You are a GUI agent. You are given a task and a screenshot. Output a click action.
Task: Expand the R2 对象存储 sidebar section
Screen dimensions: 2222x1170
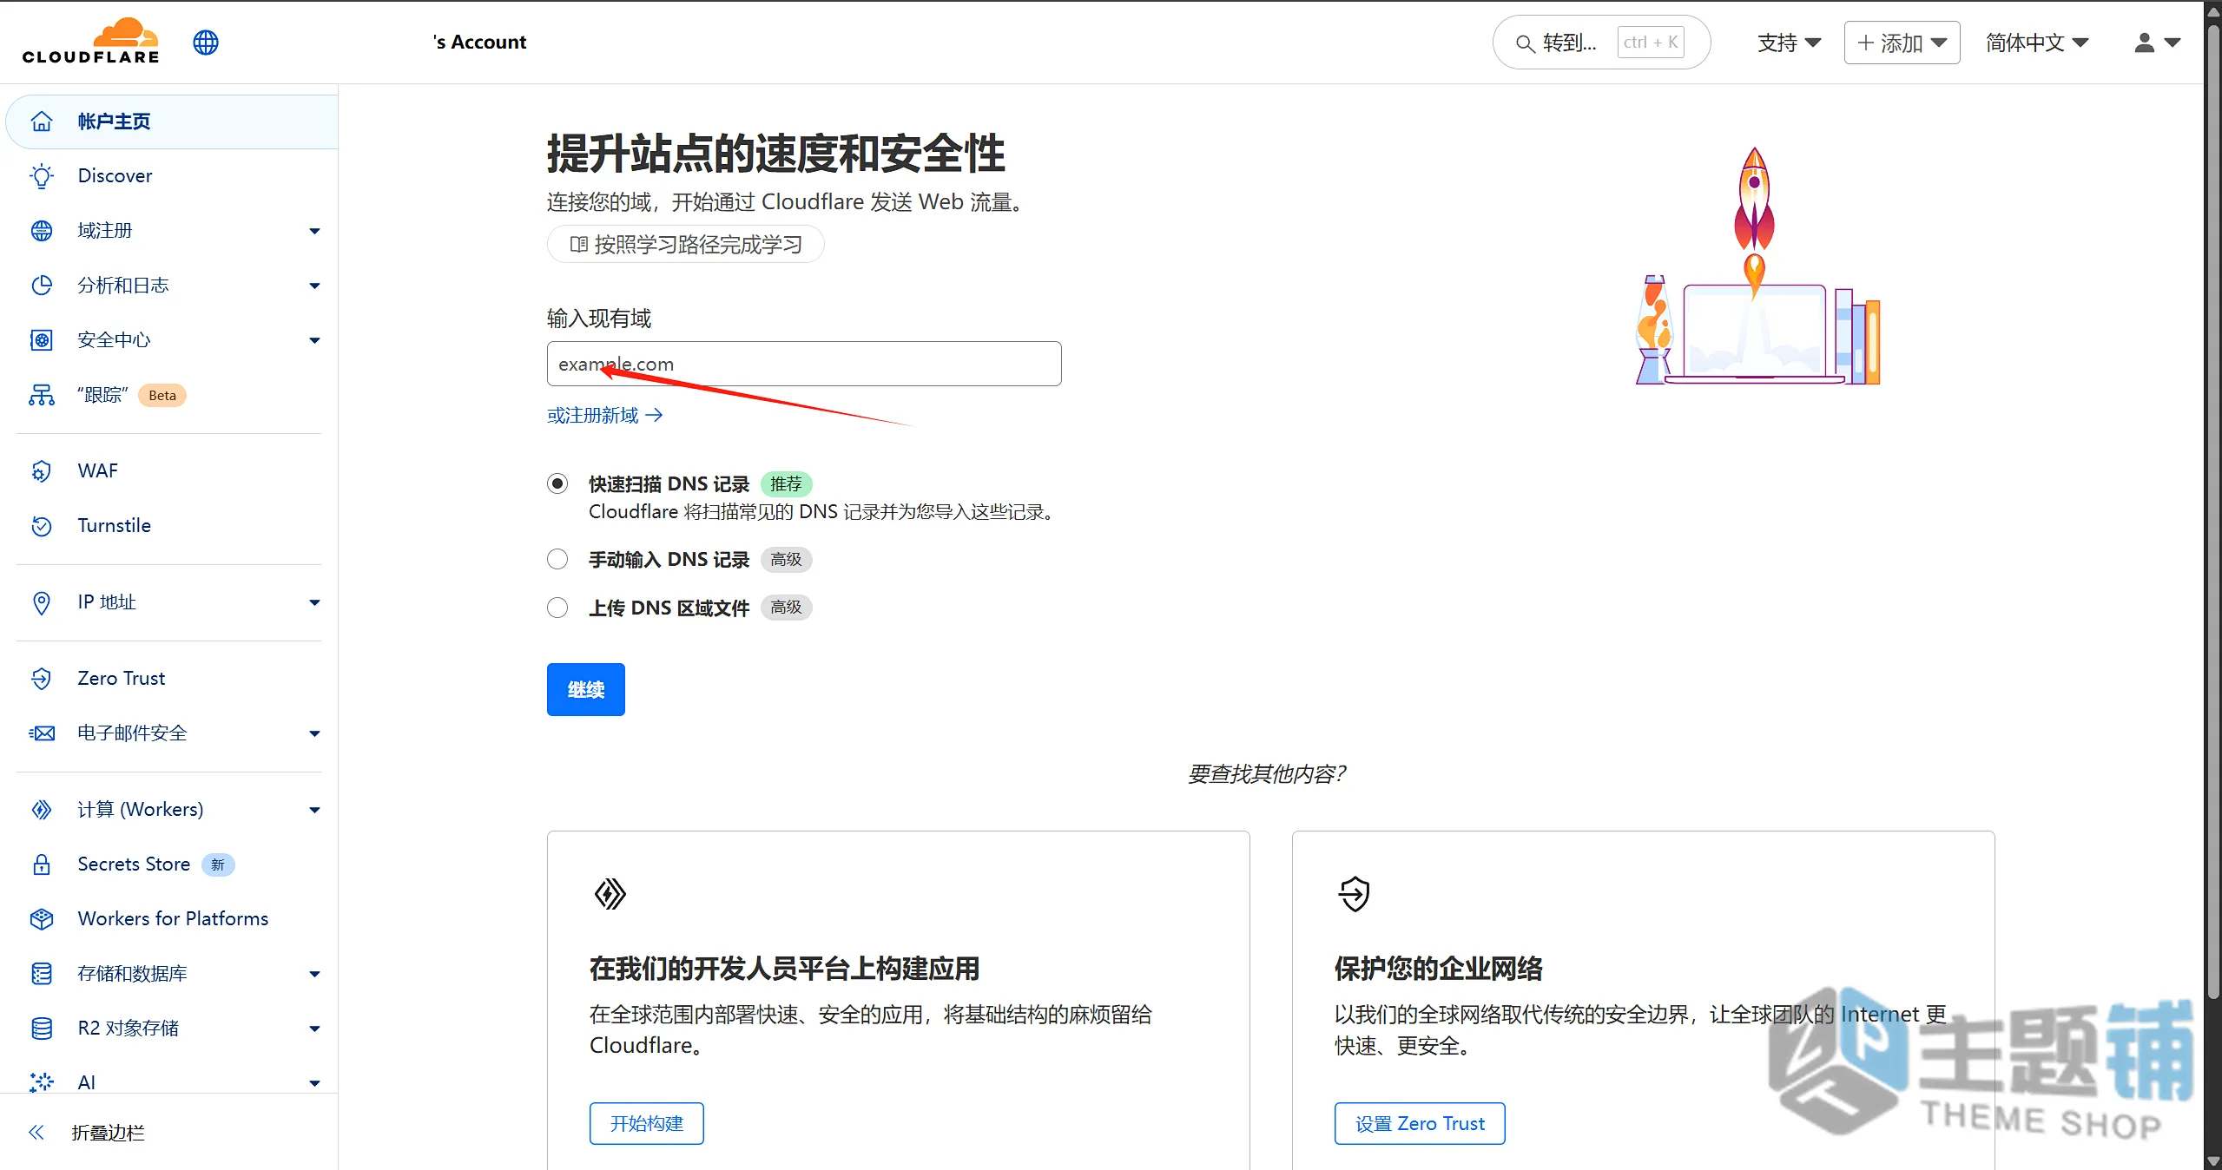[x=314, y=1029]
